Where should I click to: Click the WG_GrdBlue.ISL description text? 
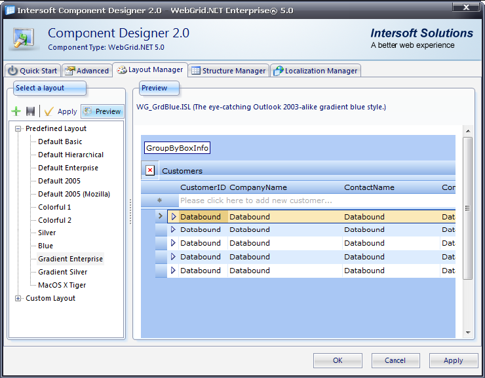[x=261, y=107]
